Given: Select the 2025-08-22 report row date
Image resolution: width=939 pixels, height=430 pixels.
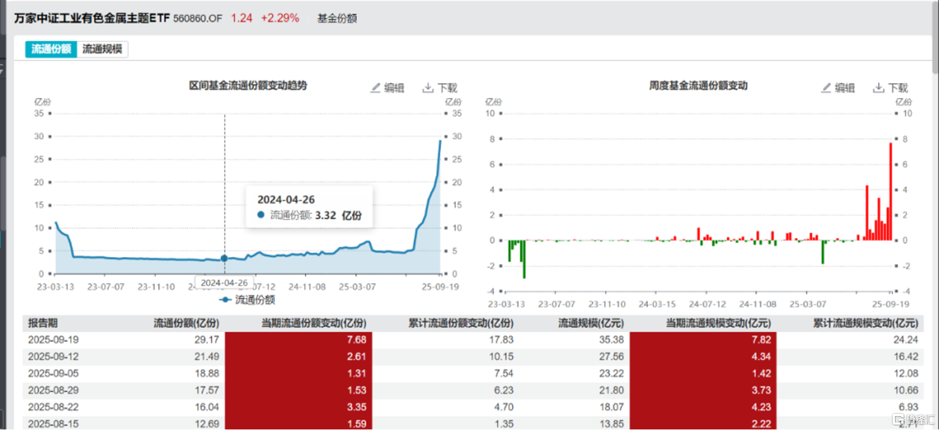Looking at the screenshot, I should (x=53, y=407).
